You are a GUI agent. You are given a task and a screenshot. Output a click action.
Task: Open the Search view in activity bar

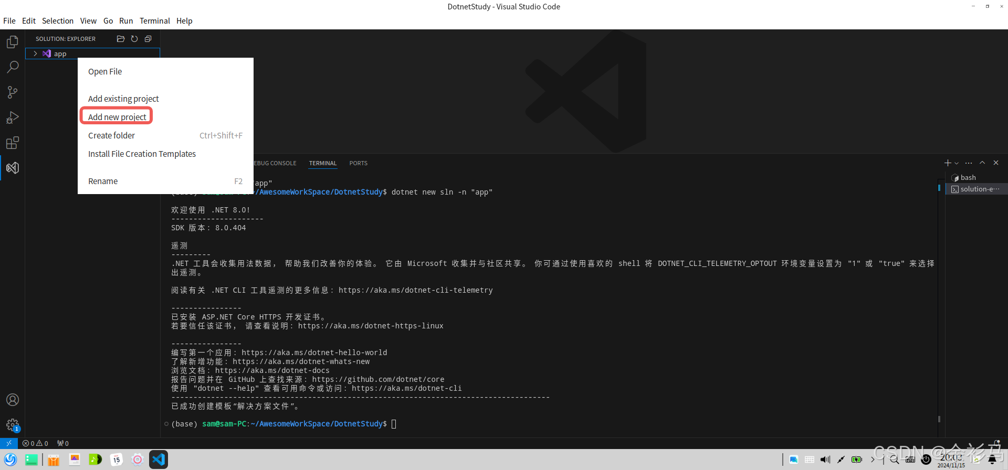pos(13,67)
